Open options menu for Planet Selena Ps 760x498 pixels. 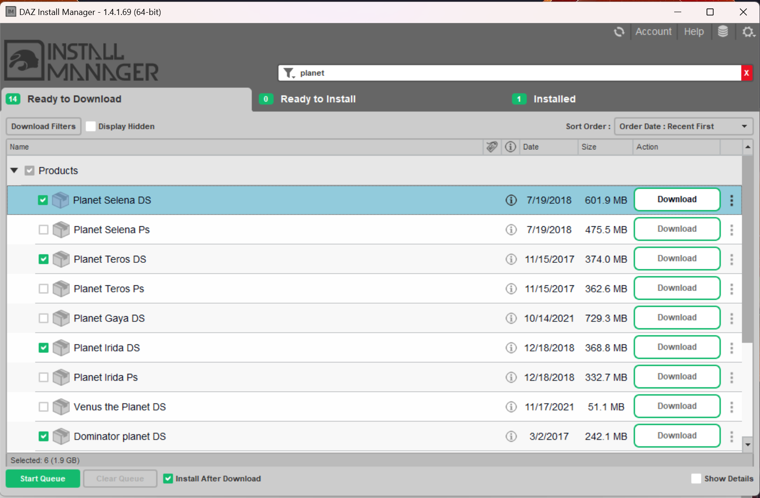(731, 230)
